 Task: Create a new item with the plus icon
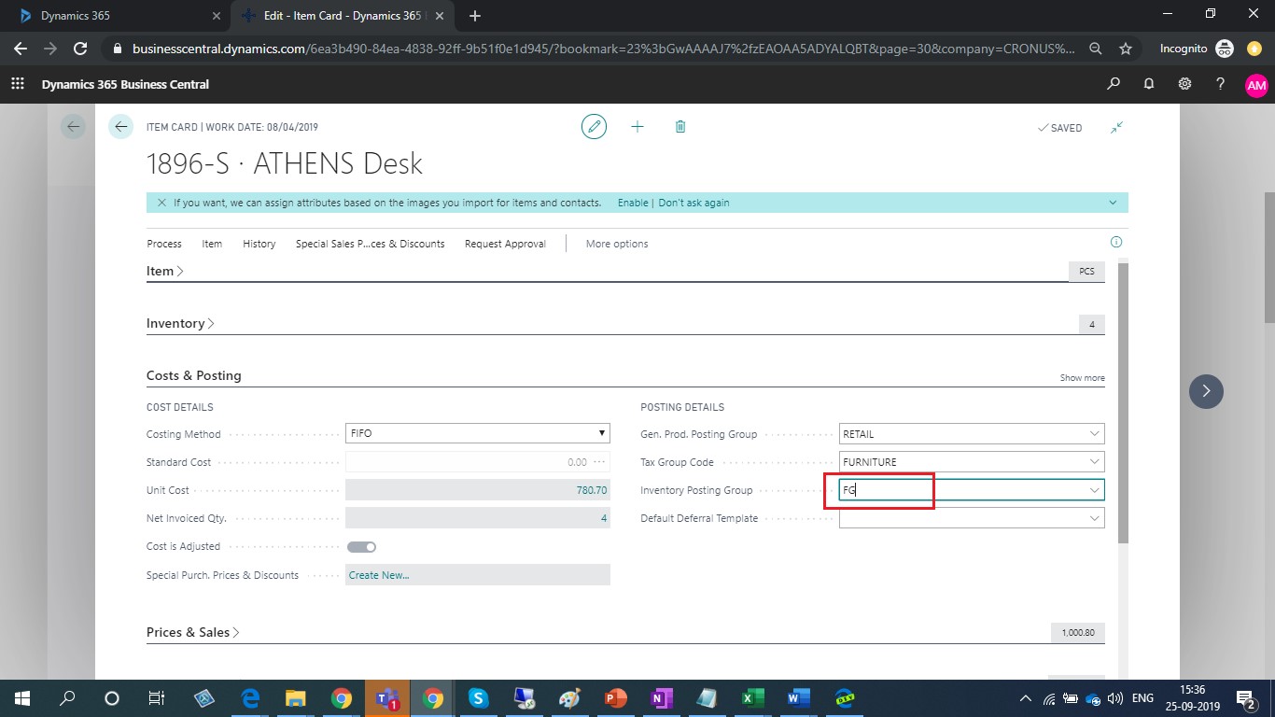click(637, 127)
